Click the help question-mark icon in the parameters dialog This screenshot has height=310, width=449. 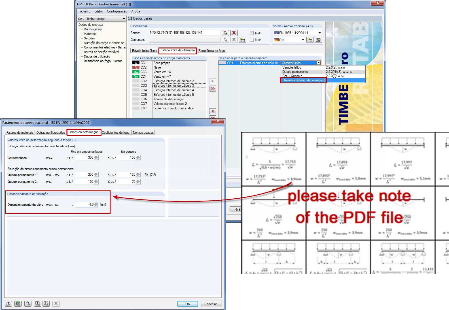coord(9,303)
